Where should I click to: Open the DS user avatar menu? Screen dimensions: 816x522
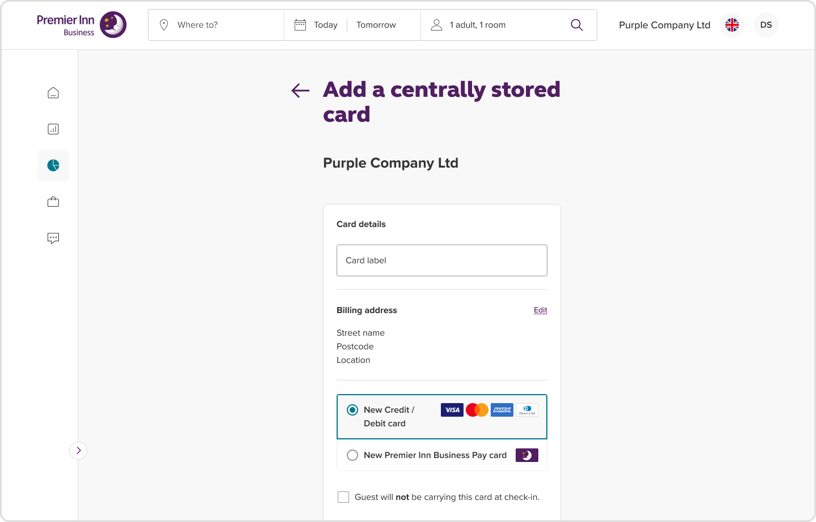[766, 25]
